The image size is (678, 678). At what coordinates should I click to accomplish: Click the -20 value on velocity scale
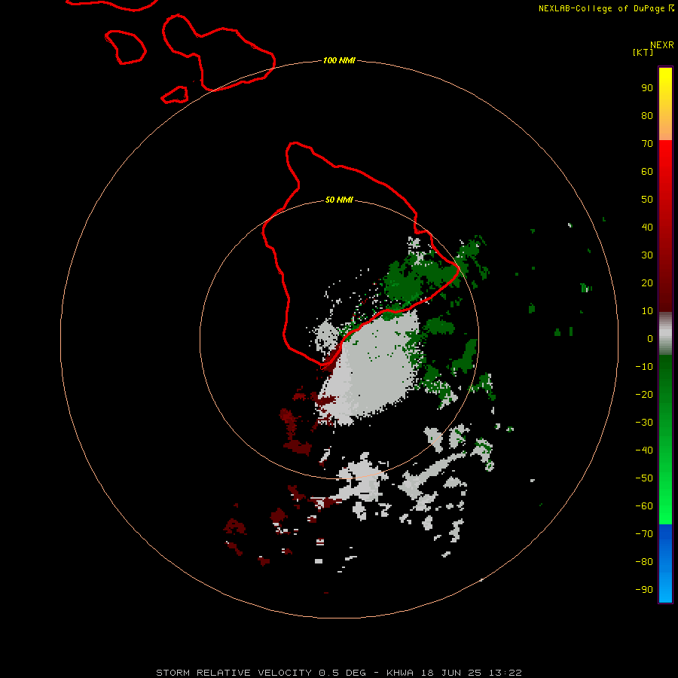click(x=644, y=394)
